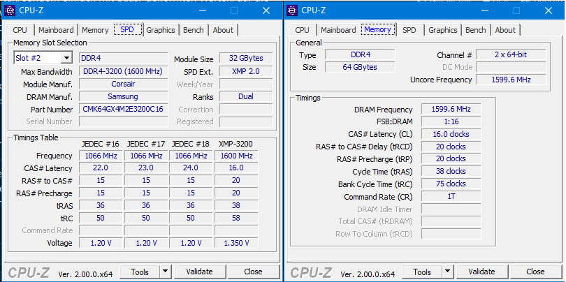Click JEDEC #17 column header
The image size is (566, 282).
[x=146, y=144]
